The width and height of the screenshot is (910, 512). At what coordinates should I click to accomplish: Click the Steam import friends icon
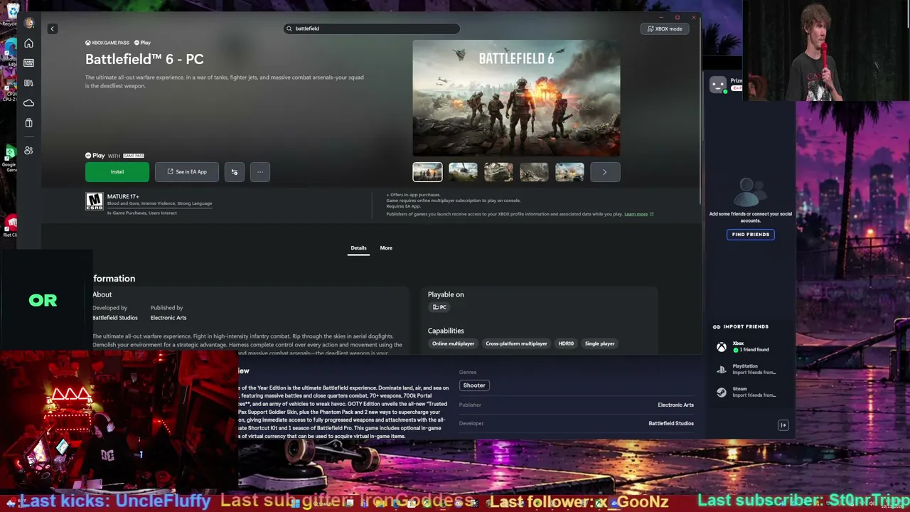(x=722, y=392)
